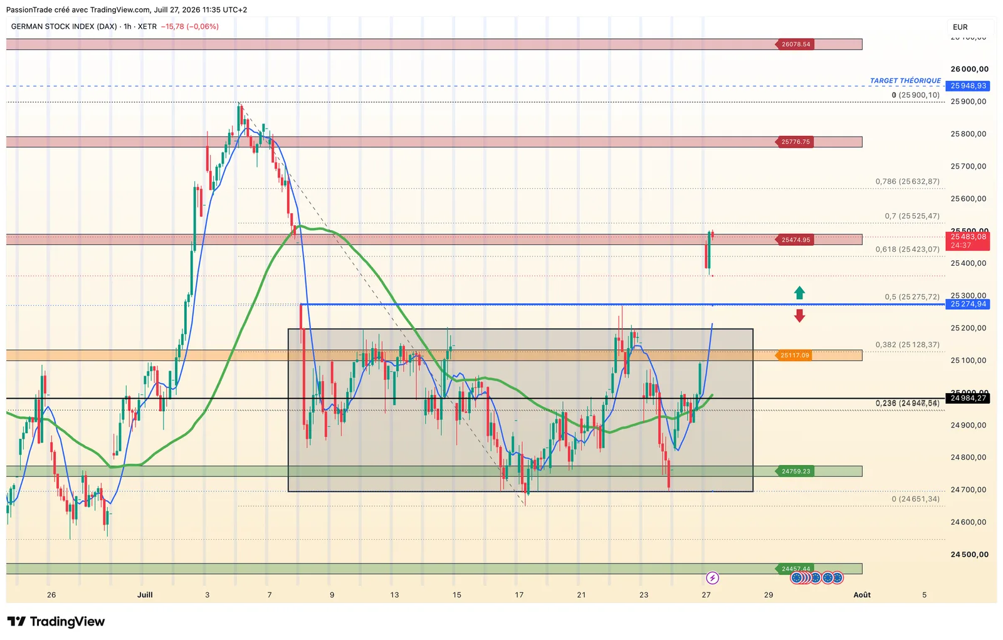Select the Fibonacci 0 (24 651,34) label
The height and width of the screenshot is (640, 1003).
[916, 500]
